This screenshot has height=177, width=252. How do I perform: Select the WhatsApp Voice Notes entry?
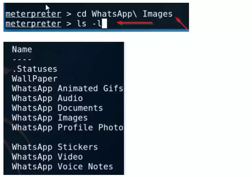(x=62, y=167)
